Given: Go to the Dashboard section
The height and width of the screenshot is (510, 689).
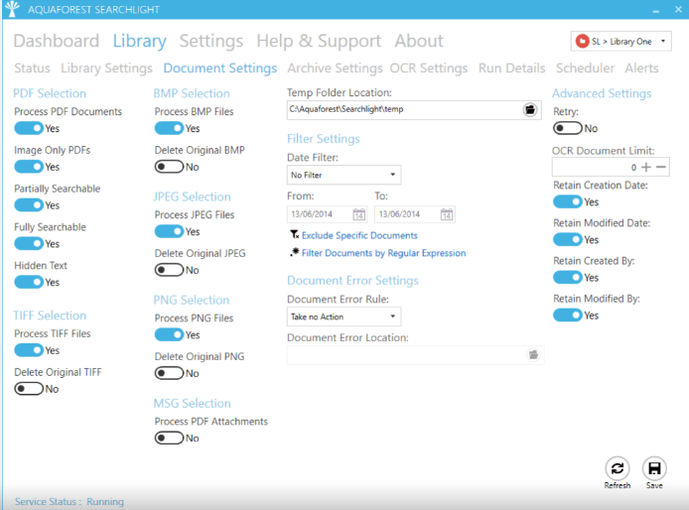Looking at the screenshot, I should 57,41.
